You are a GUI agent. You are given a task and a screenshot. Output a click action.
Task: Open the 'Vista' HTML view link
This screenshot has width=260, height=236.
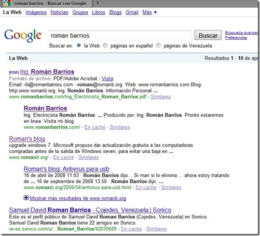pos(107,79)
